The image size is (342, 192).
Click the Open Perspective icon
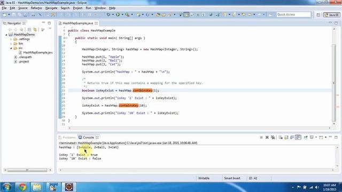point(318,15)
